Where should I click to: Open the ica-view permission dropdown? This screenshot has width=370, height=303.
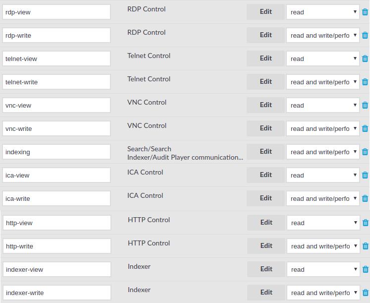coord(322,175)
